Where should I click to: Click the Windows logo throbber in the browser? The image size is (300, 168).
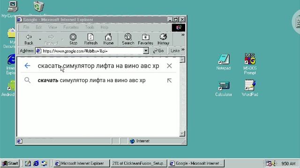tap(178, 28)
